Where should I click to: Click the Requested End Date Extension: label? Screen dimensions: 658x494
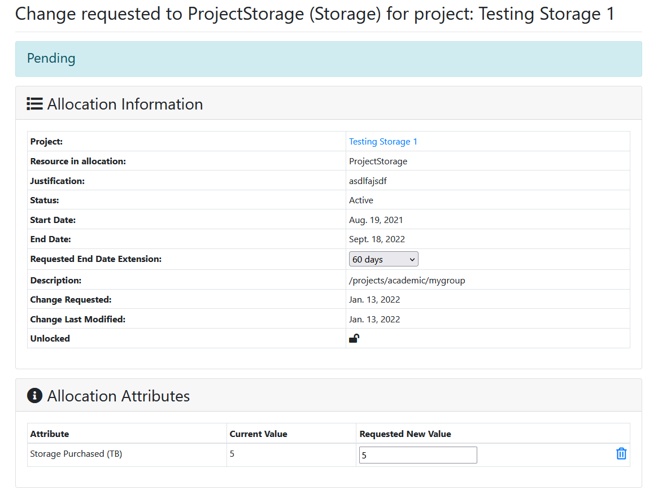click(96, 259)
